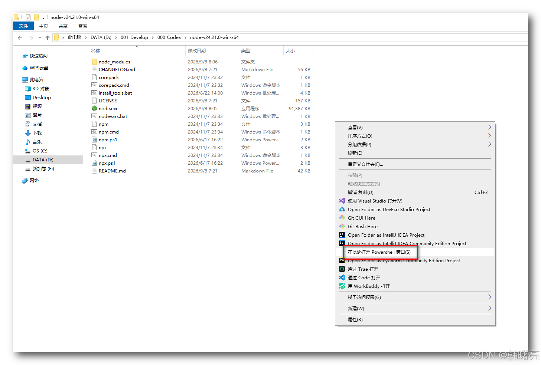Select the npm.ps1 PowerShell file icon
The height and width of the screenshot is (365, 541).
click(x=94, y=139)
